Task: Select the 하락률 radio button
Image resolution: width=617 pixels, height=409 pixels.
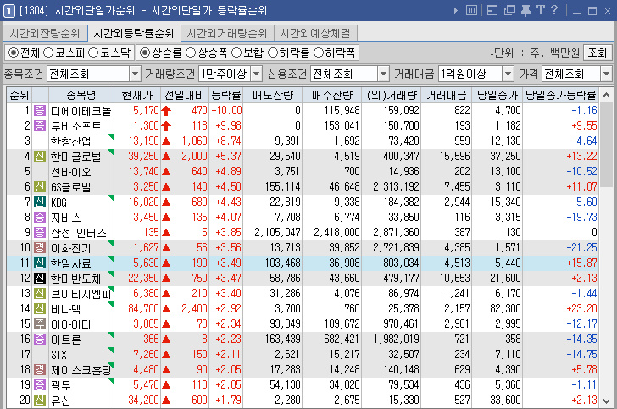Action: [x=273, y=53]
